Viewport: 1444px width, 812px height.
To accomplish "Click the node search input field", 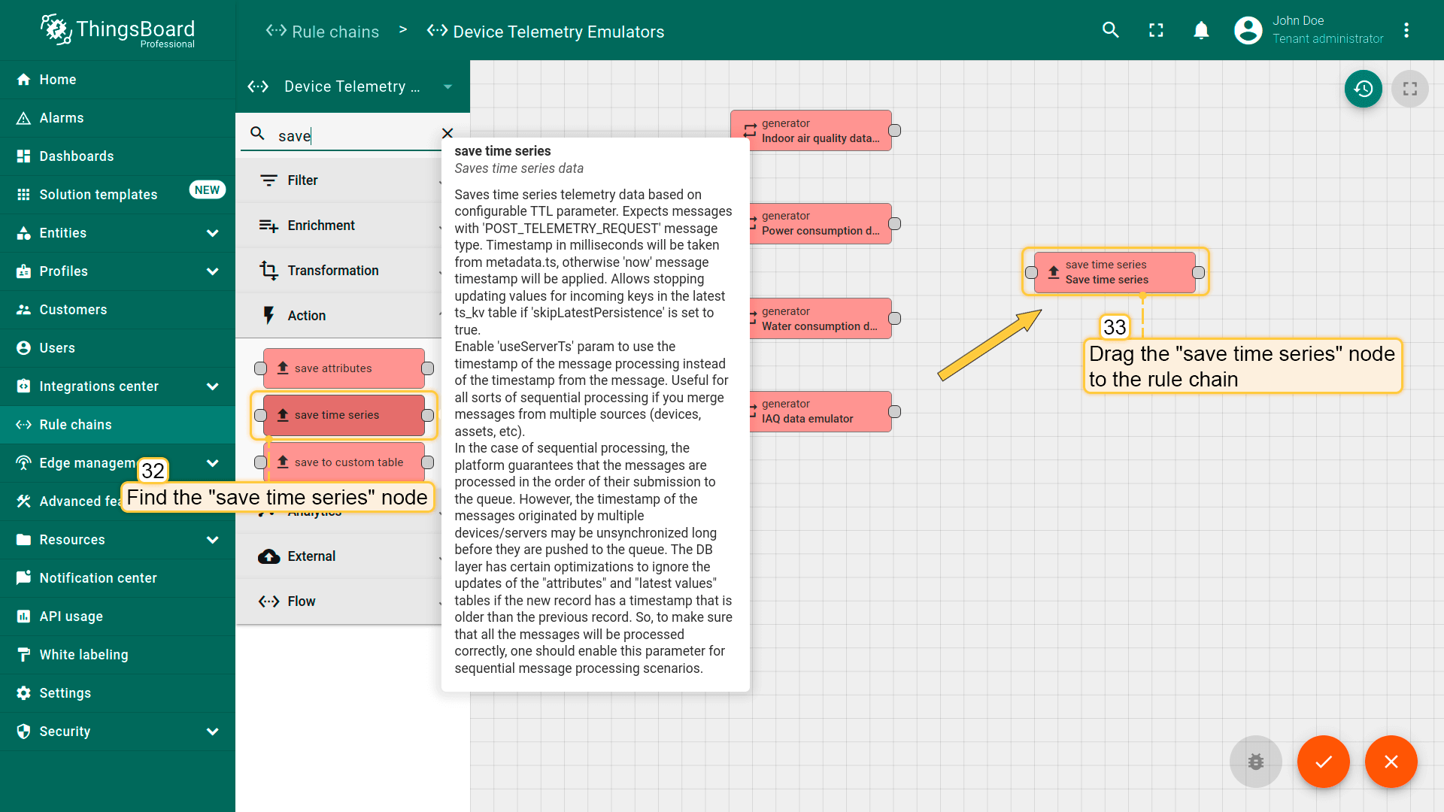I will coord(353,136).
